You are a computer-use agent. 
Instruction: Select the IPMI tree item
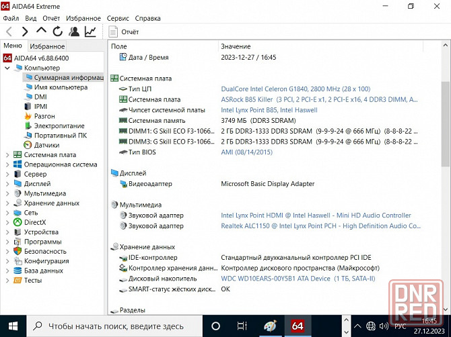[x=40, y=107]
